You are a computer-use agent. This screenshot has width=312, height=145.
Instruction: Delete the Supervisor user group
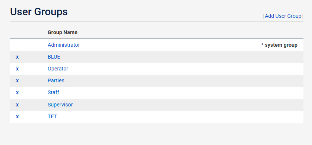click(x=17, y=105)
